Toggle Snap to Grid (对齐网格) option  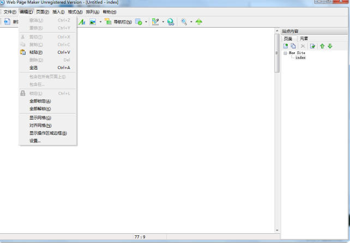pyautogui.click(x=40, y=125)
